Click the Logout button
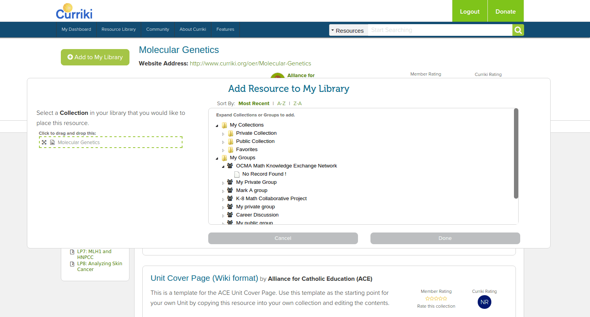The image size is (590, 317). (x=470, y=11)
